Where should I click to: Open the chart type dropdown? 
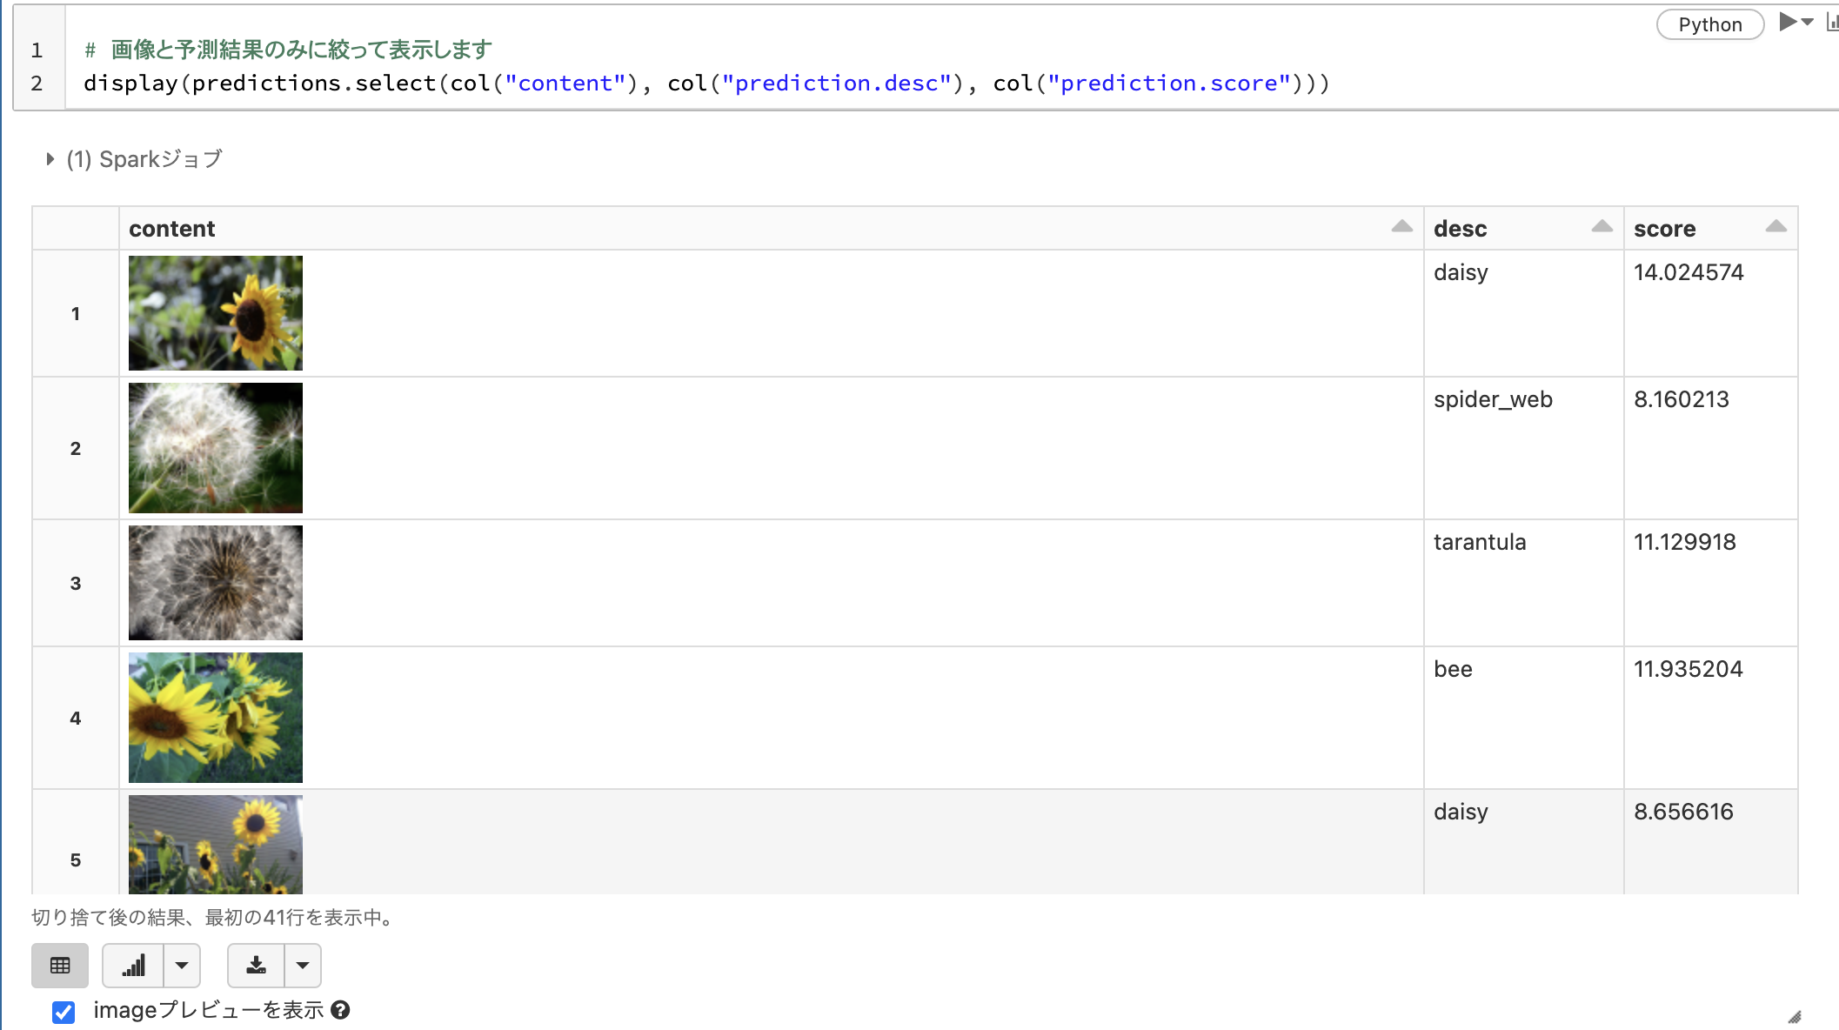182,966
